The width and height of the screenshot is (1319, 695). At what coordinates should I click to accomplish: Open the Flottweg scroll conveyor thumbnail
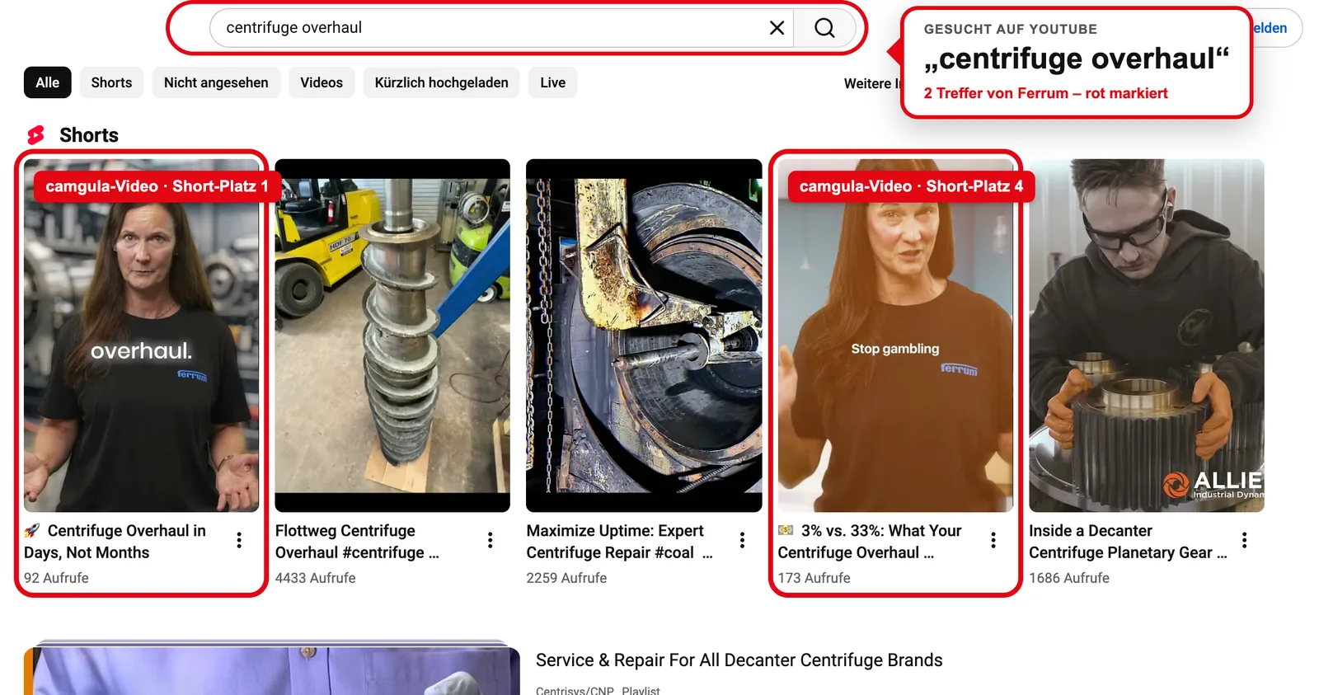(392, 336)
